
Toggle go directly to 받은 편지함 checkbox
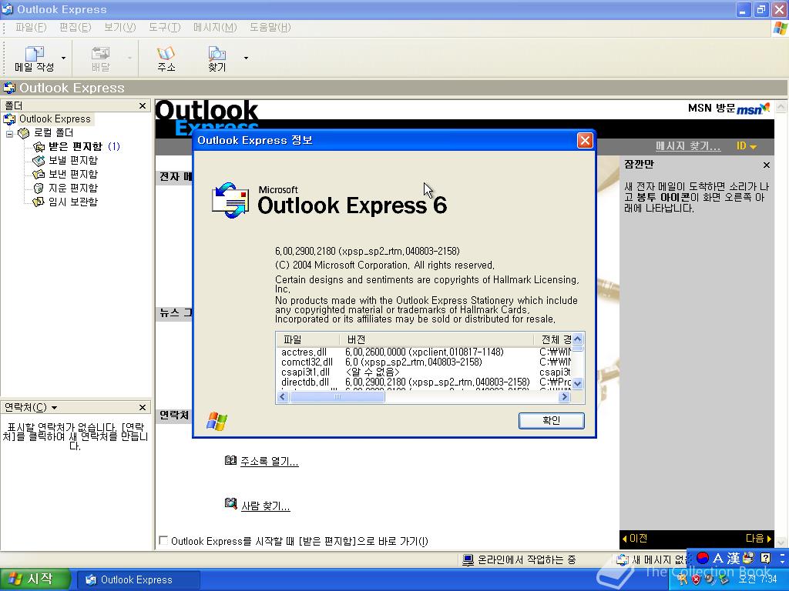pyautogui.click(x=163, y=540)
